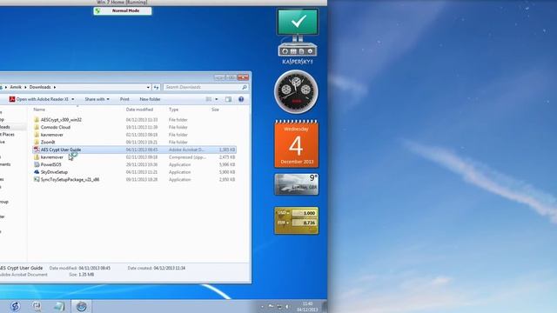The image size is (557, 313).
Task: Toggle the preview pane icon
Action: (228, 99)
